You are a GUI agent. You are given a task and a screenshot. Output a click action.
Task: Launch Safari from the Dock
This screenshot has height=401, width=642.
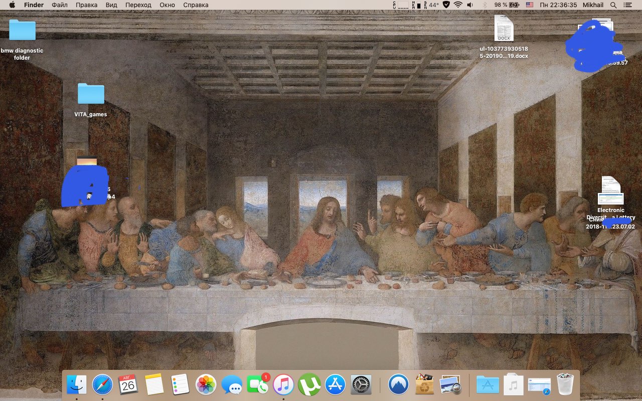coord(102,384)
